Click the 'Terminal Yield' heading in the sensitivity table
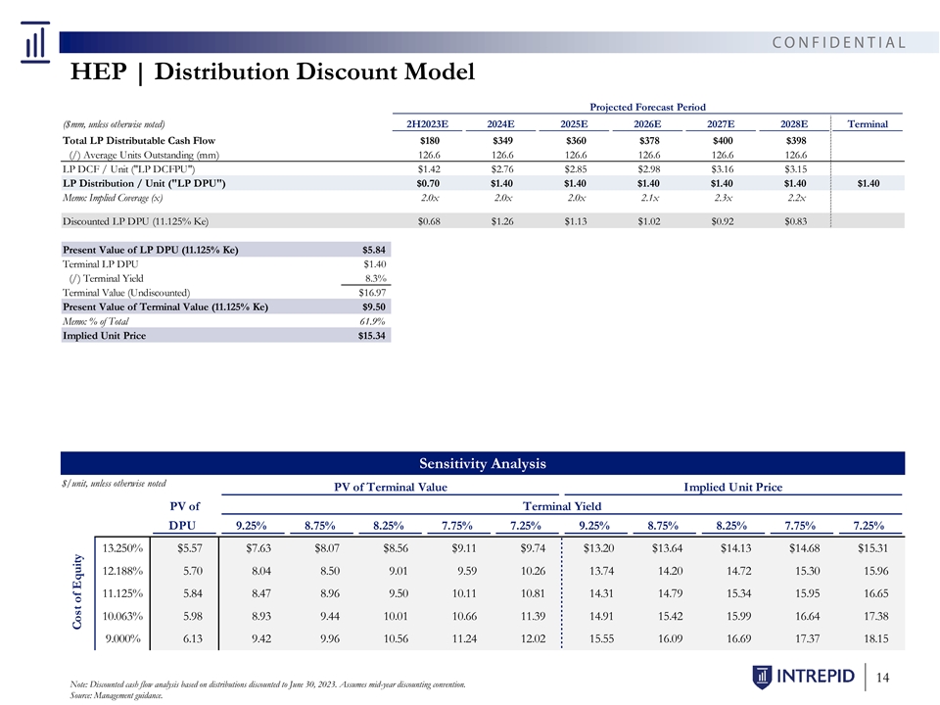 (x=562, y=506)
